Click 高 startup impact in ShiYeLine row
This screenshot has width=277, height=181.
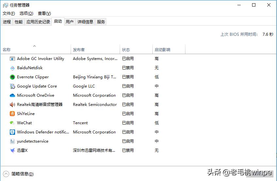(157, 114)
